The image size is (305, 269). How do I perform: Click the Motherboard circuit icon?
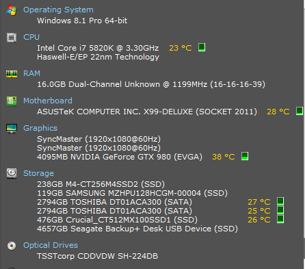[x=12, y=101]
